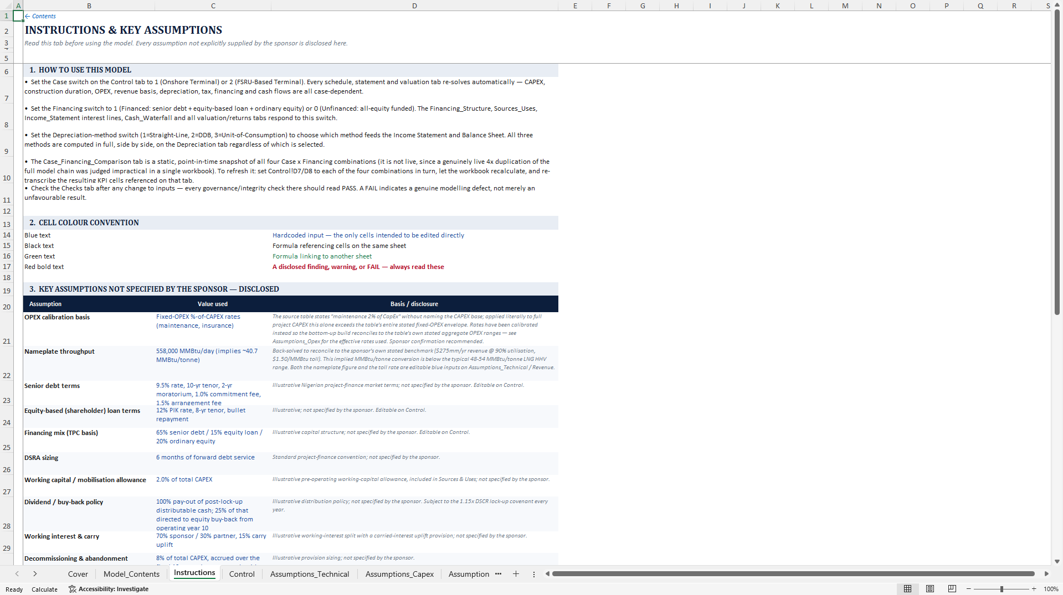Zoom out with the minus icon

click(968, 589)
